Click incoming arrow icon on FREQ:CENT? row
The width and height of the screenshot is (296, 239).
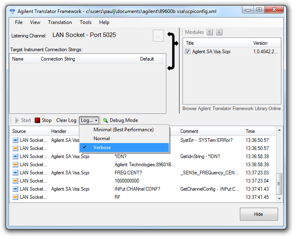tap(15, 173)
